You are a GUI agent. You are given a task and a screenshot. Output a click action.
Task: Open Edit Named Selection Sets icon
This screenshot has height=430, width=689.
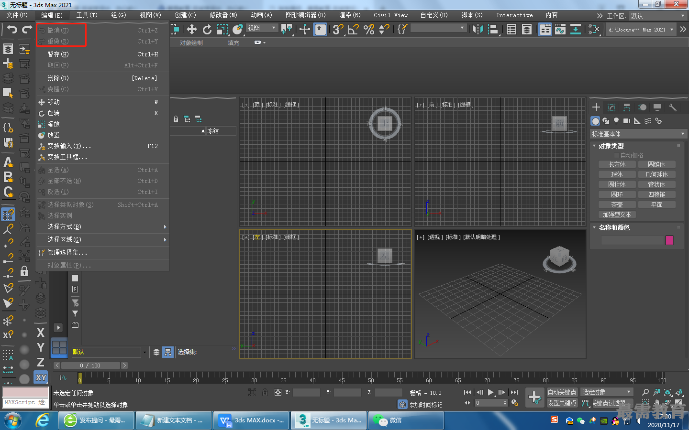402,30
